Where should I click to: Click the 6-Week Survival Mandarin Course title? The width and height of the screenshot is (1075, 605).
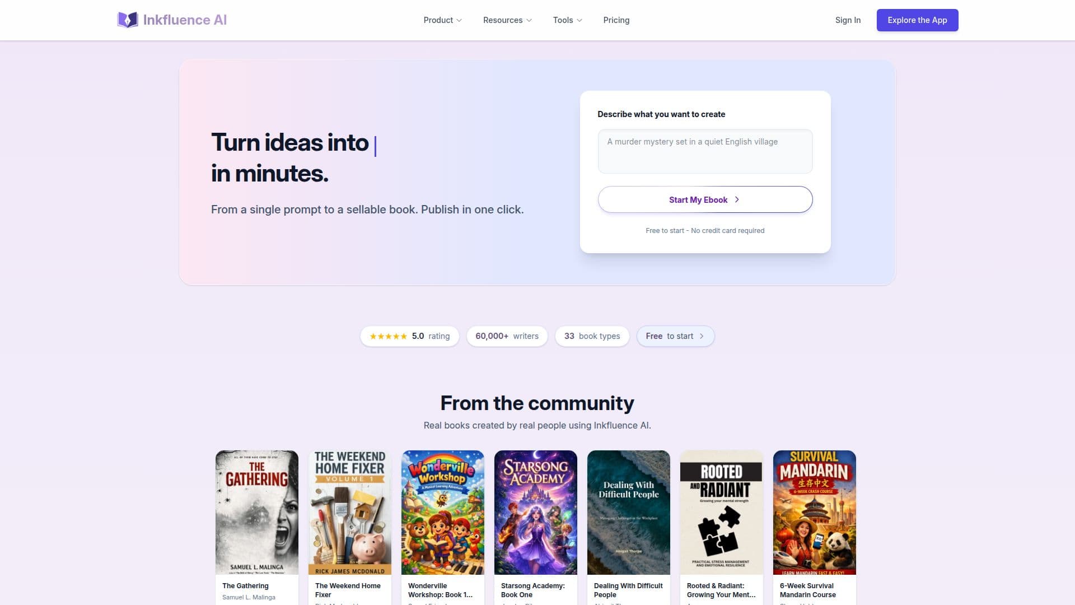808,590
